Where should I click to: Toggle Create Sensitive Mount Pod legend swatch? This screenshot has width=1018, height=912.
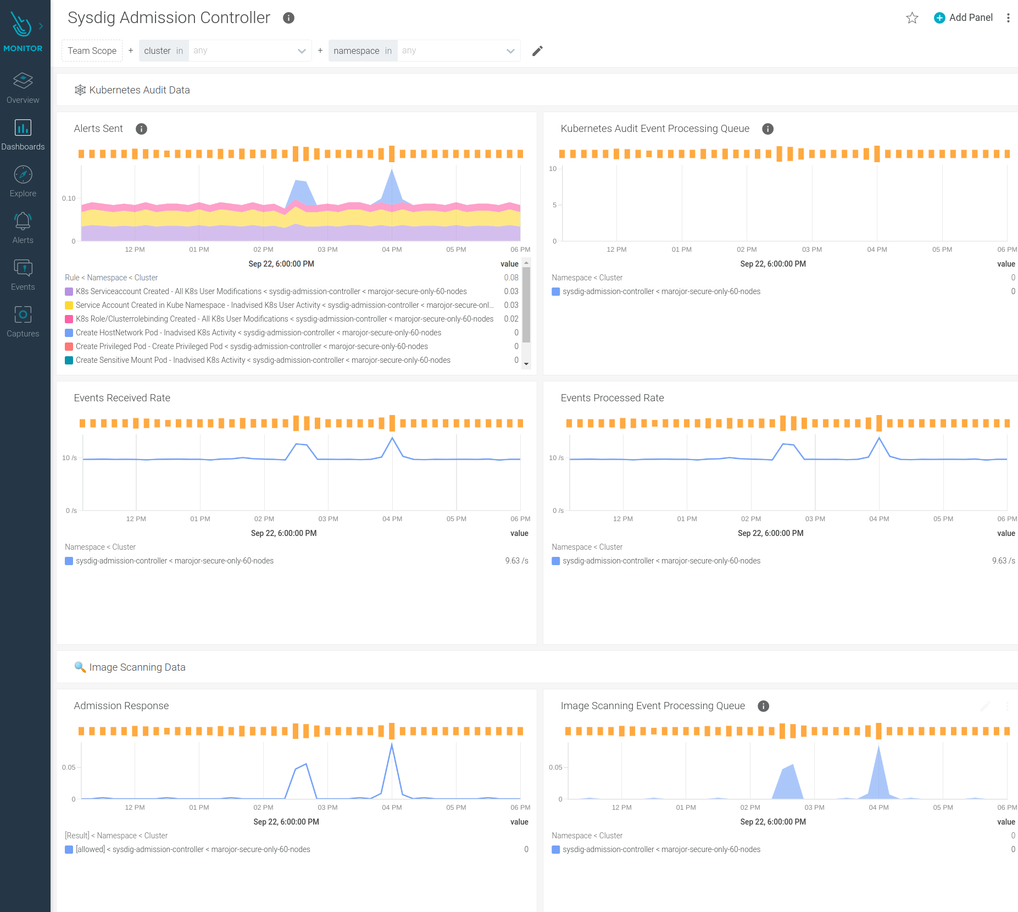(x=69, y=360)
